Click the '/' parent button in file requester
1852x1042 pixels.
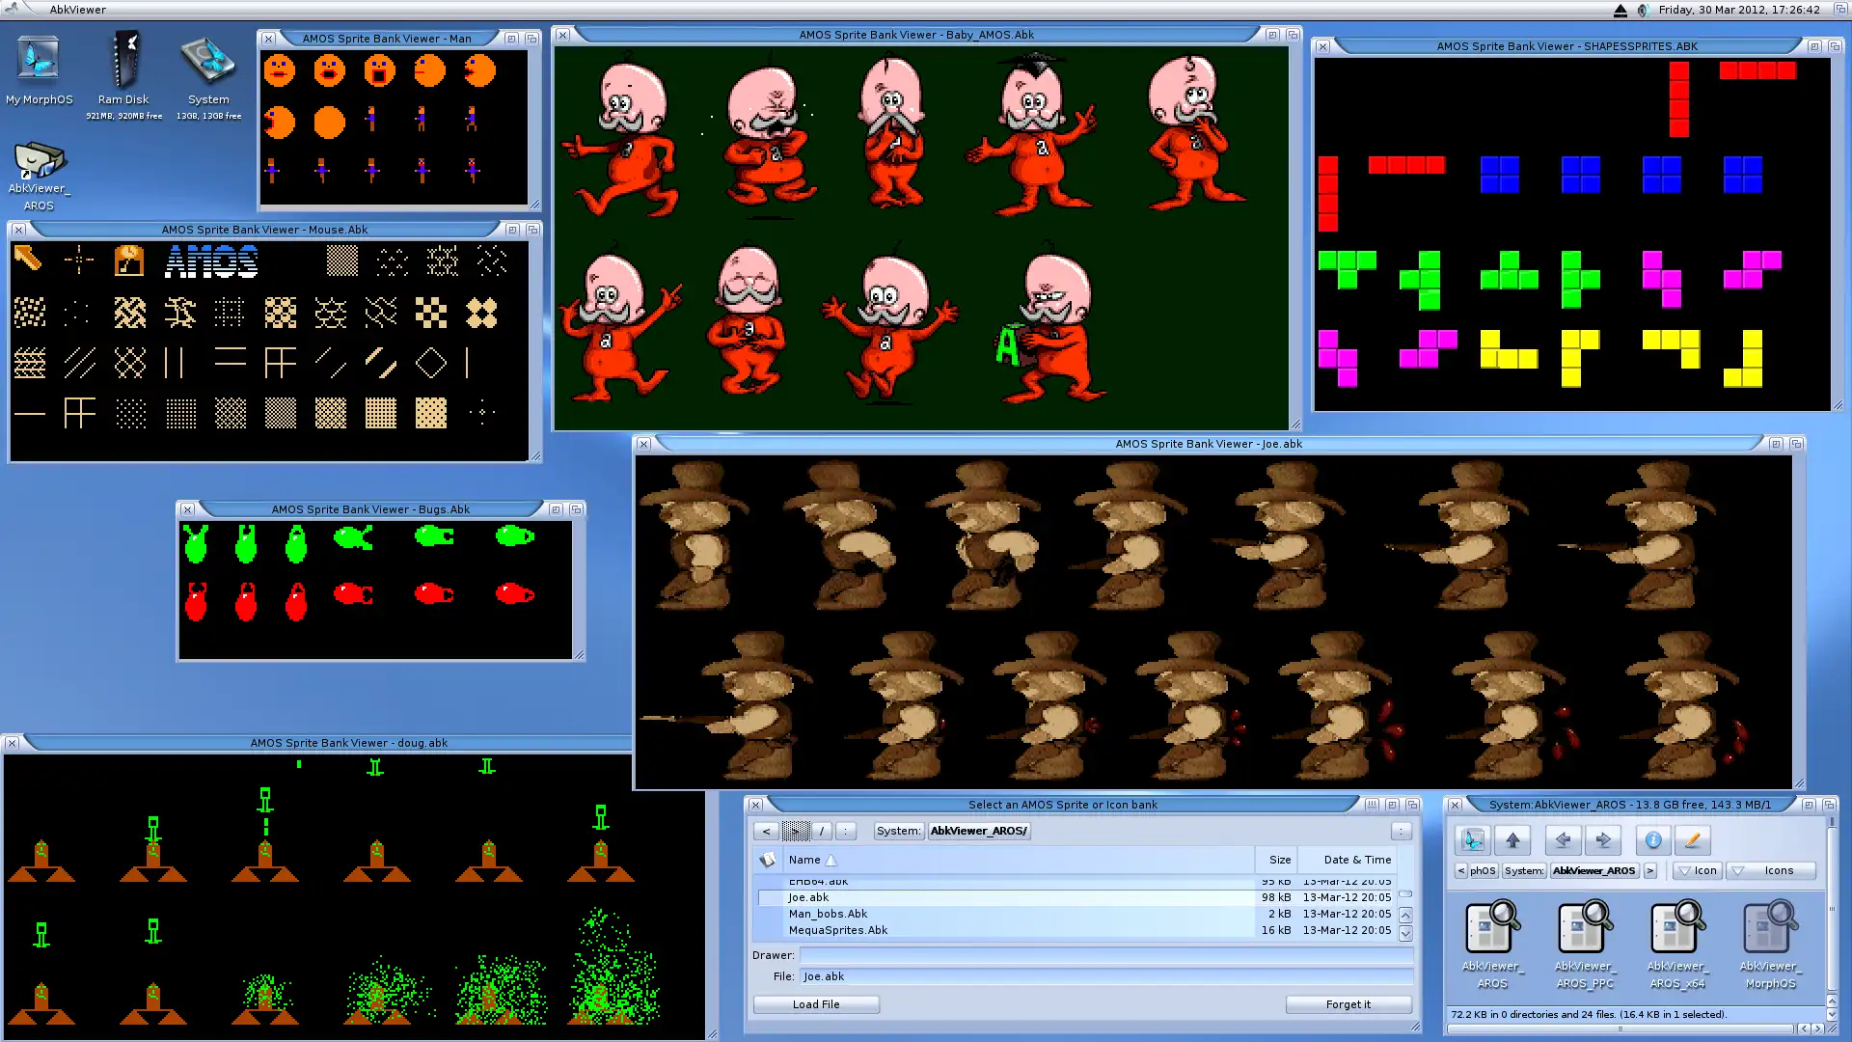coord(821,831)
